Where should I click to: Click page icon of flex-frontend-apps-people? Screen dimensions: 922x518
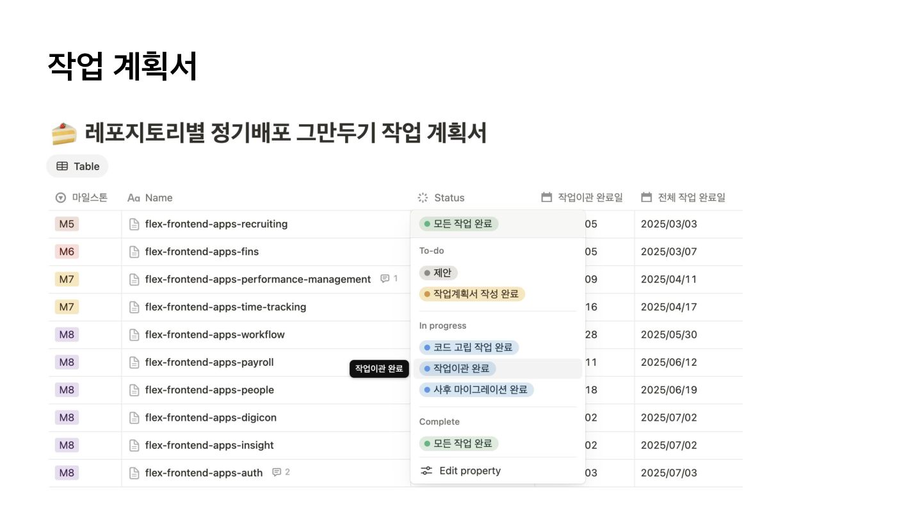(134, 389)
